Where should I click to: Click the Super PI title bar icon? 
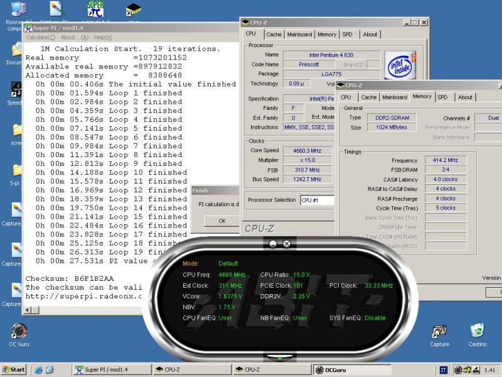click(28, 28)
